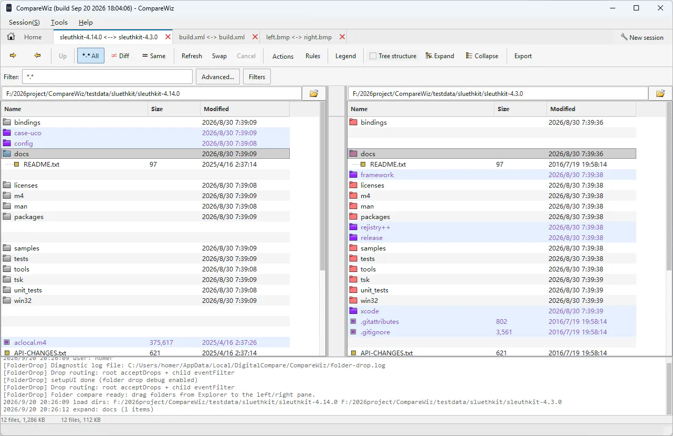Collapse all folders with Collapse button
This screenshot has height=436, width=673.
pos(482,56)
